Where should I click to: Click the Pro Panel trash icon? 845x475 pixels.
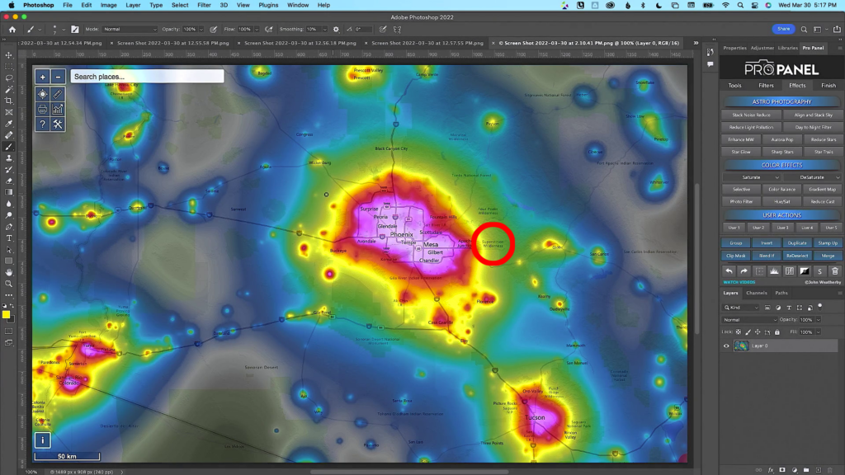point(835,270)
